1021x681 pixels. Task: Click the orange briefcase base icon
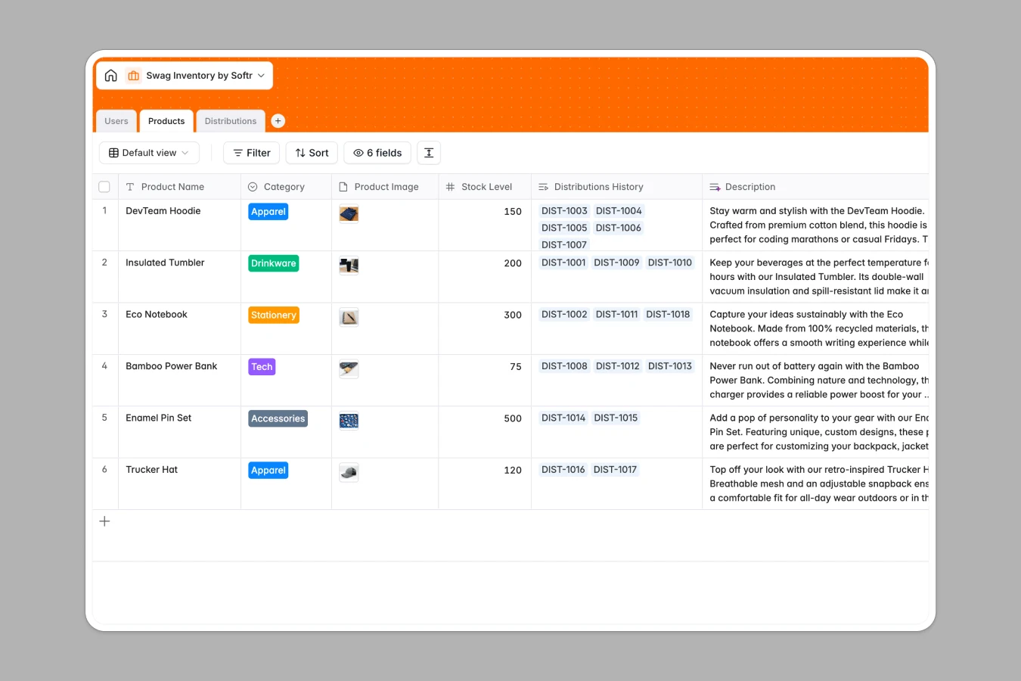133,75
